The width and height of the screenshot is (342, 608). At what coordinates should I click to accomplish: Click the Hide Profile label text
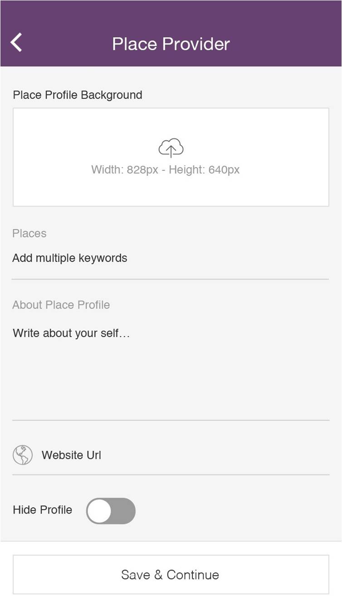[x=43, y=510]
